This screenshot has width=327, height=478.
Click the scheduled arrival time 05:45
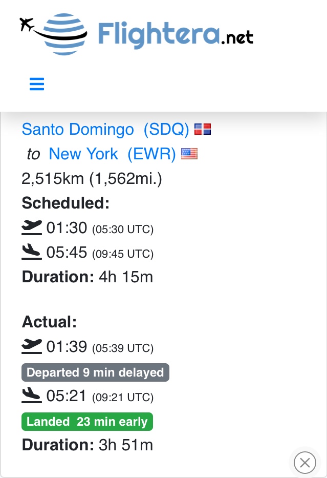(67, 253)
